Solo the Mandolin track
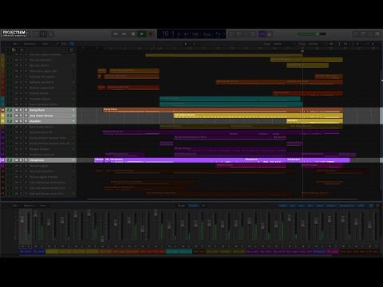Image resolution: width=383 pixels, height=287 pixels. pos(21,121)
